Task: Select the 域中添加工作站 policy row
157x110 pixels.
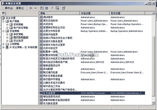Action: [92, 86]
